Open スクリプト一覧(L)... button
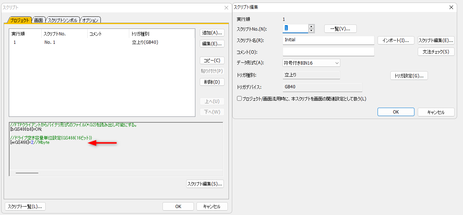 pyautogui.click(x=25, y=206)
